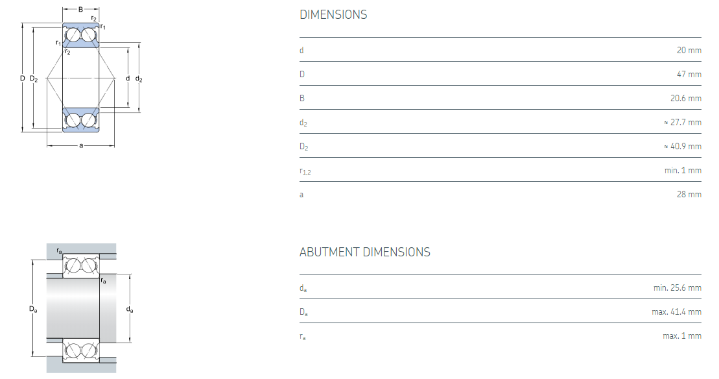Select the 28 mm value for a
Image resolution: width=719 pixels, height=379 pixels.
coord(689,194)
